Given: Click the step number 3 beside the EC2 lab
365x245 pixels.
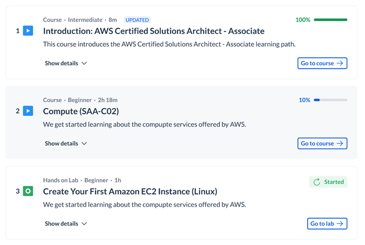Looking at the screenshot, I should coord(18,191).
